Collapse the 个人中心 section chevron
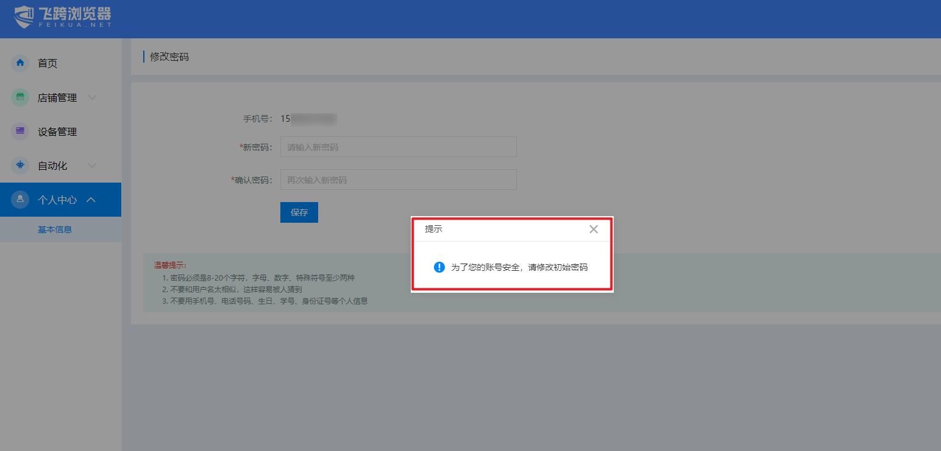 click(x=91, y=200)
